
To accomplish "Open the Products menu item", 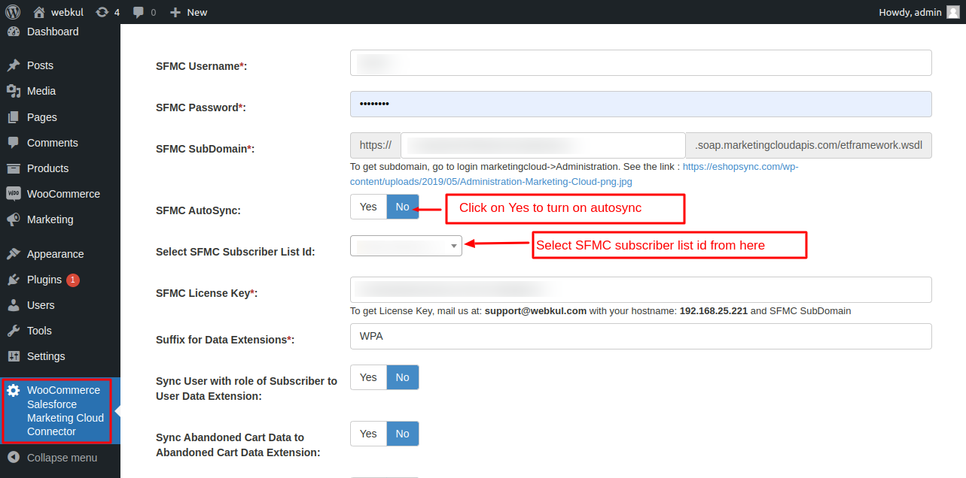I will click(x=47, y=168).
